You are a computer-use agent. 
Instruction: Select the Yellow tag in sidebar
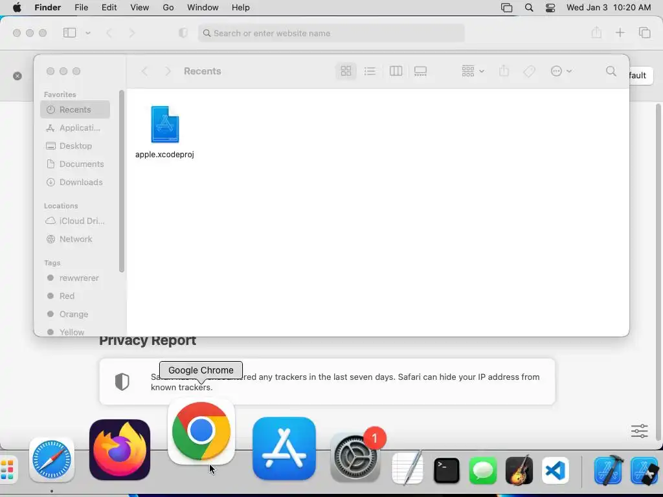75,332
